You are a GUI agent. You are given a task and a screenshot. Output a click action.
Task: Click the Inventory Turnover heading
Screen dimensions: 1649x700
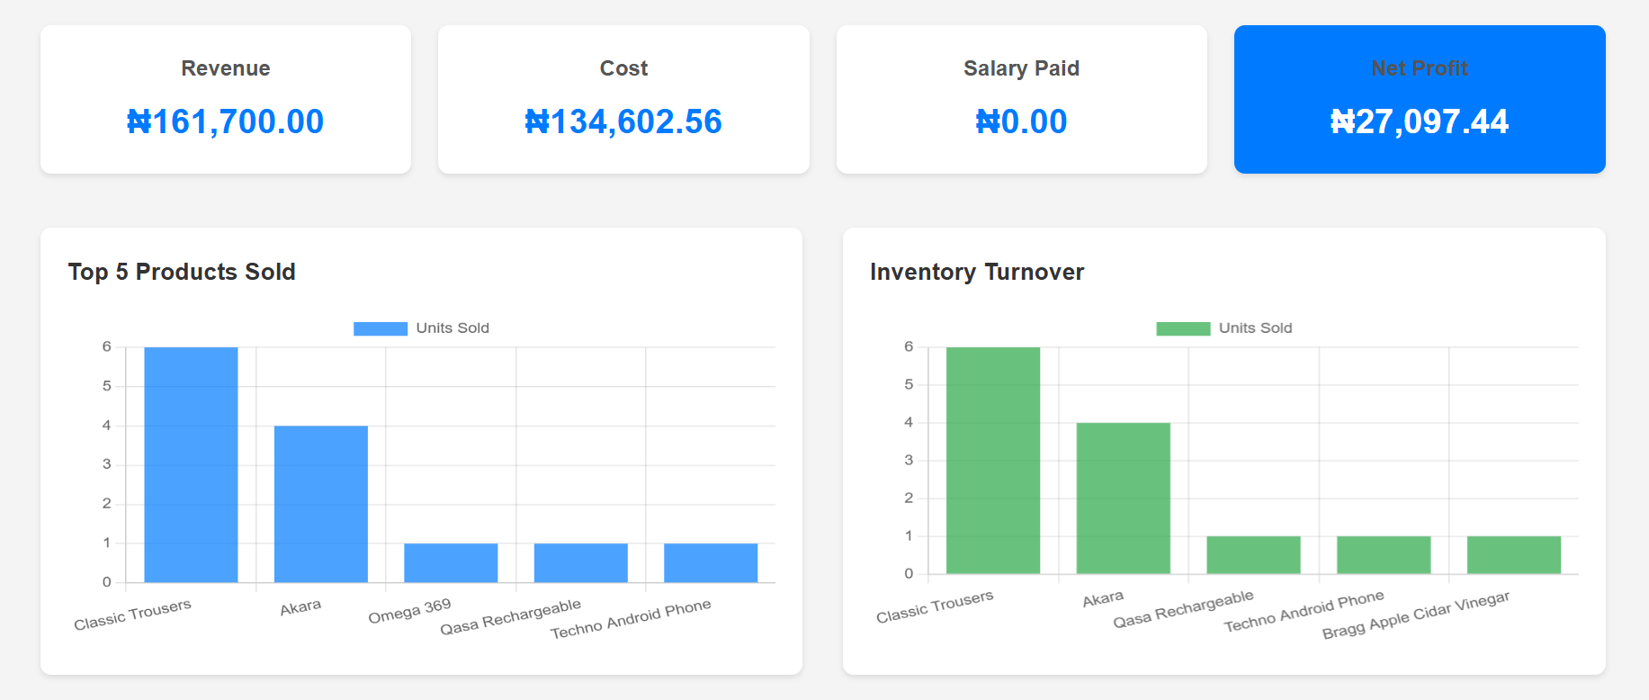tap(977, 272)
